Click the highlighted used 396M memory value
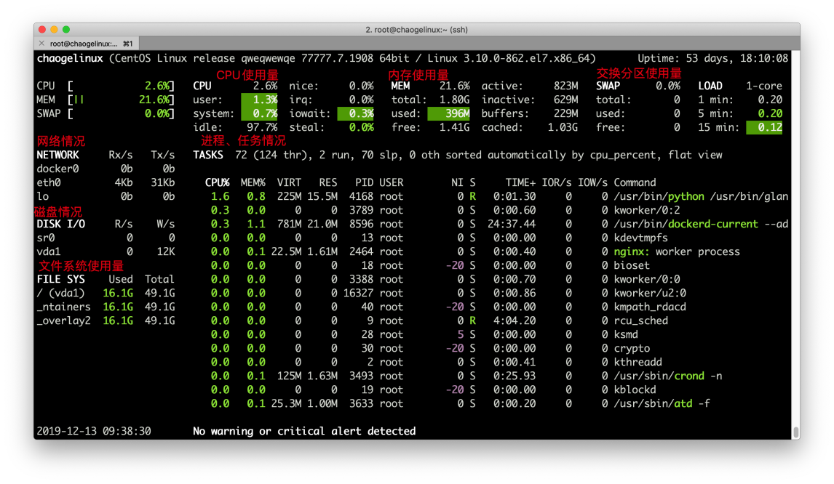This screenshot has width=834, height=484. pyautogui.click(x=449, y=113)
